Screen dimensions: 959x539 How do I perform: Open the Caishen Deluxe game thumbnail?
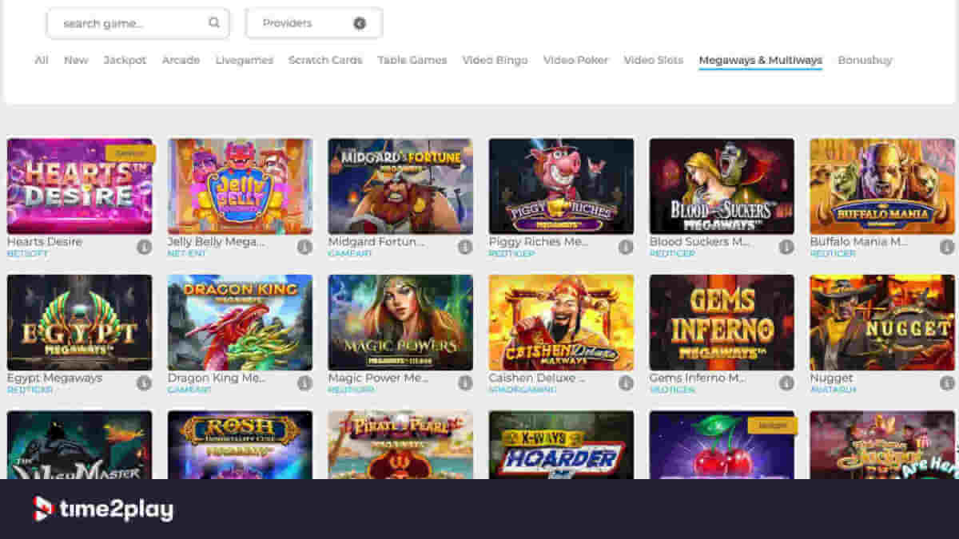[x=561, y=323]
